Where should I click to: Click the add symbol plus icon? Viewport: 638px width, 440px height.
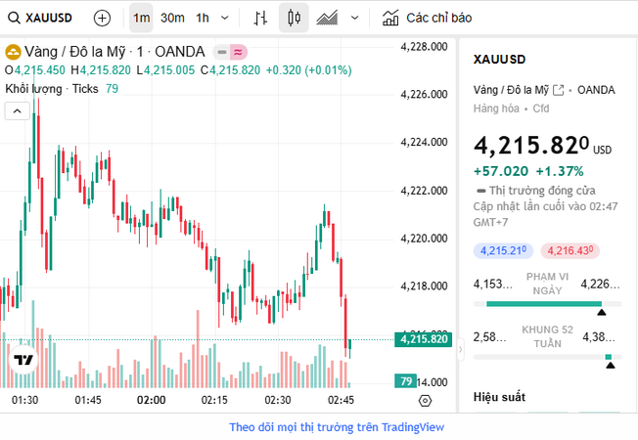coord(103,18)
